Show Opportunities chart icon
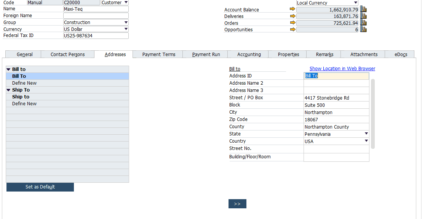 [363, 29]
